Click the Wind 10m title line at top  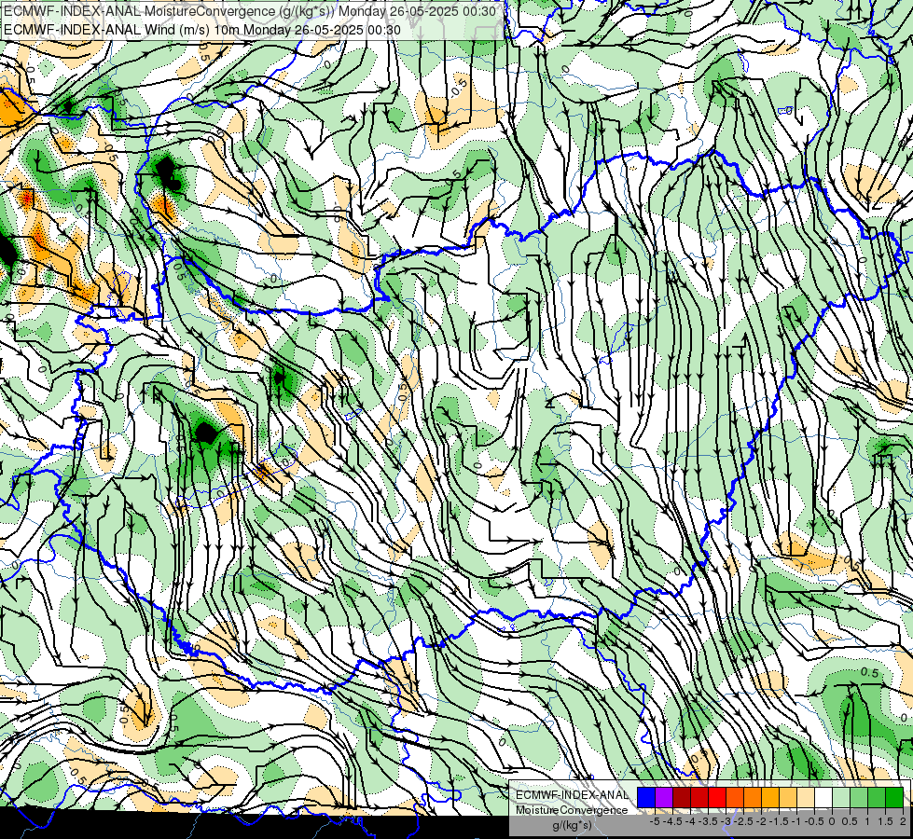point(202,30)
